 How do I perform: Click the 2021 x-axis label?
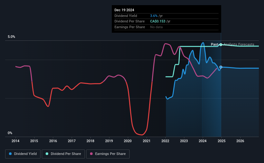point(147,141)
